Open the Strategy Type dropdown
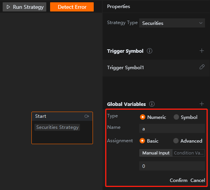210x190 pixels. pos(172,23)
